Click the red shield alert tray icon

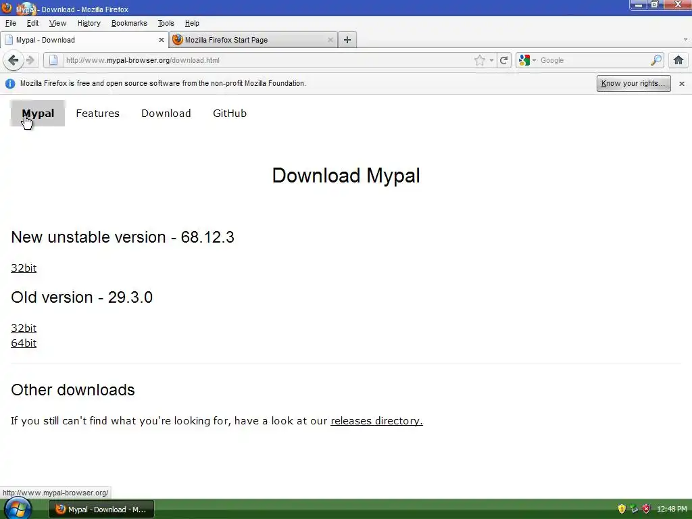pyautogui.click(x=647, y=509)
